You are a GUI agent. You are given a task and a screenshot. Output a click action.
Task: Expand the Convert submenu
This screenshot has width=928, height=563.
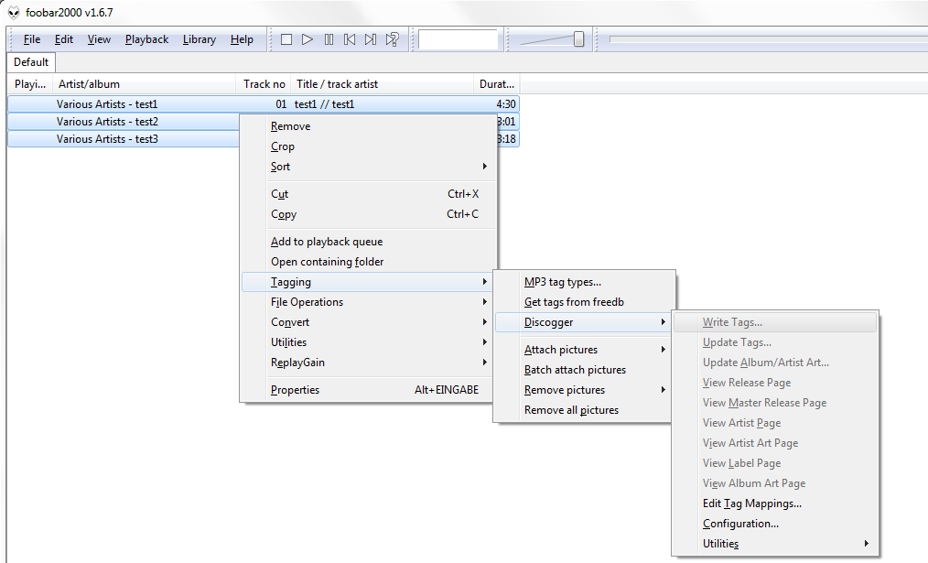pyautogui.click(x=367, y=322)
